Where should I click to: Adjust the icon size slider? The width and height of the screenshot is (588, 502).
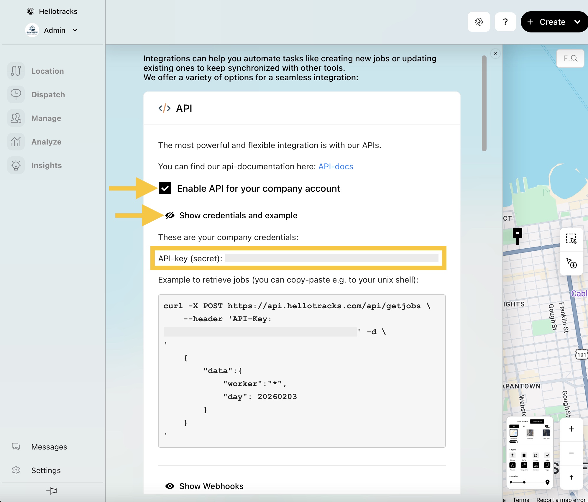(x=524, y=482)
